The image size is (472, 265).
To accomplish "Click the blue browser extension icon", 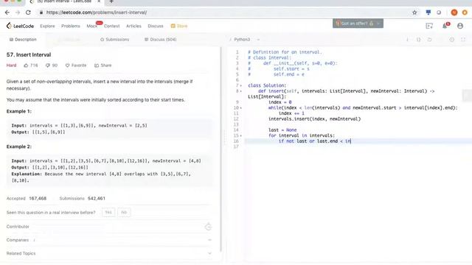I will tap(428, 13).
